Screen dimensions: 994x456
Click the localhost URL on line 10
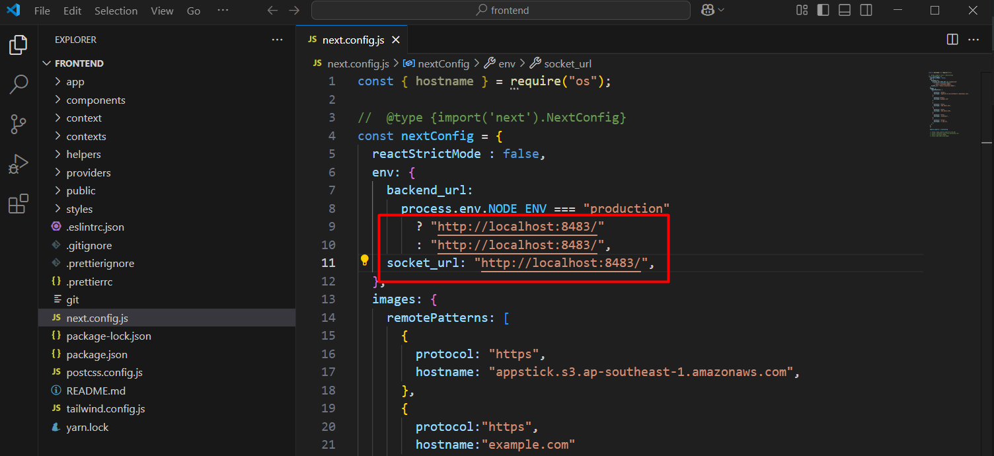coord(517,245)
